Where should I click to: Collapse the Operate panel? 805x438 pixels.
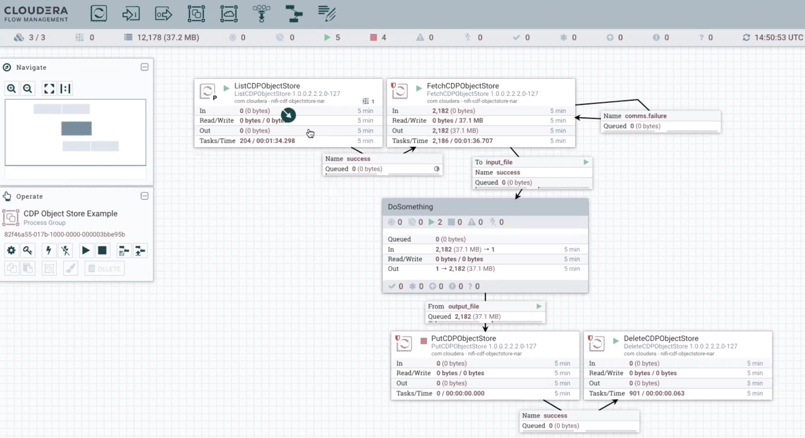(x=144, y=196)
